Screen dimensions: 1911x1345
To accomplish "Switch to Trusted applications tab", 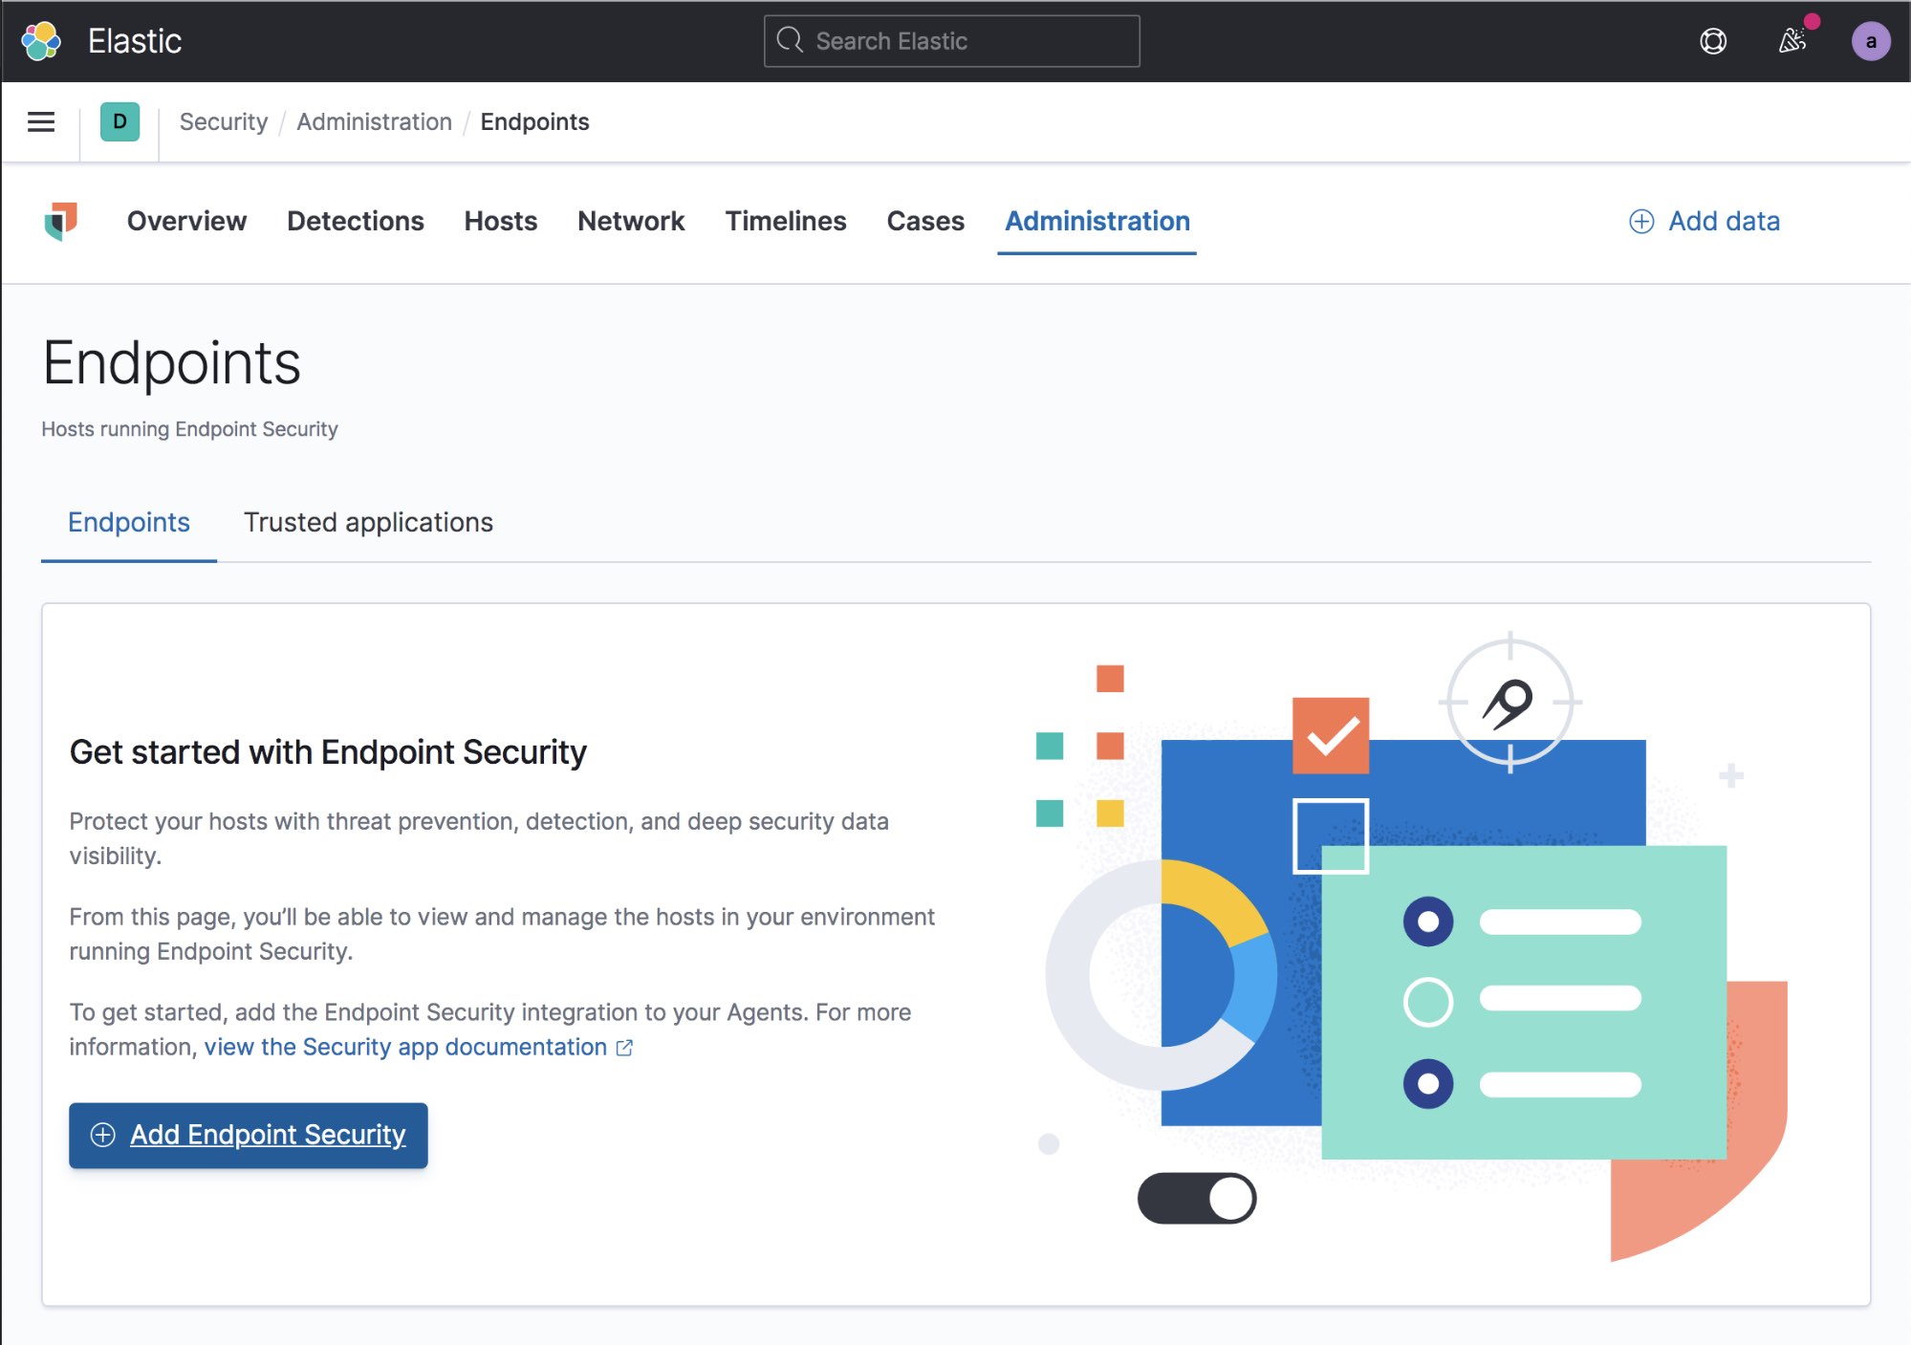I will point(368,522).
